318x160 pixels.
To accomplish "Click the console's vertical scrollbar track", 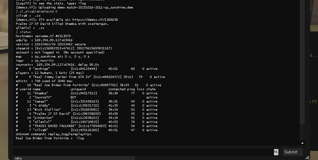I will pos(303,63).
